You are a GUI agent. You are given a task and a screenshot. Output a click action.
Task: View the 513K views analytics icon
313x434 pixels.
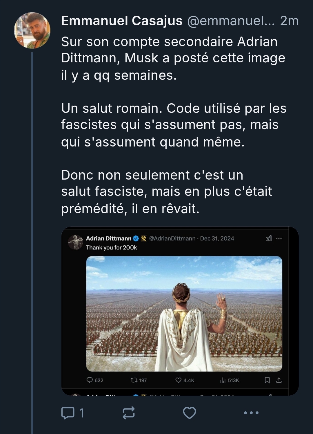(x=223, y=380)
